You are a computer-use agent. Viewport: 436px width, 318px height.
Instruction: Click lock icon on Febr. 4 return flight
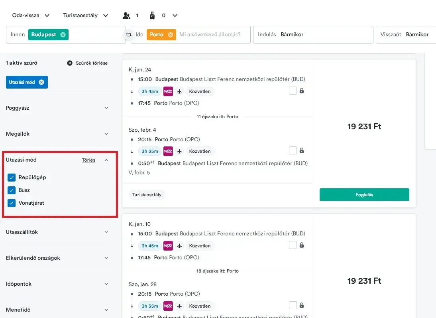coord(302,150)
